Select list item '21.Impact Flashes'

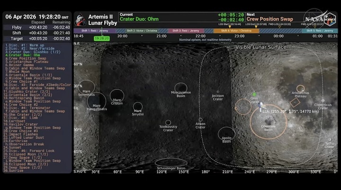tap(21, 134)
